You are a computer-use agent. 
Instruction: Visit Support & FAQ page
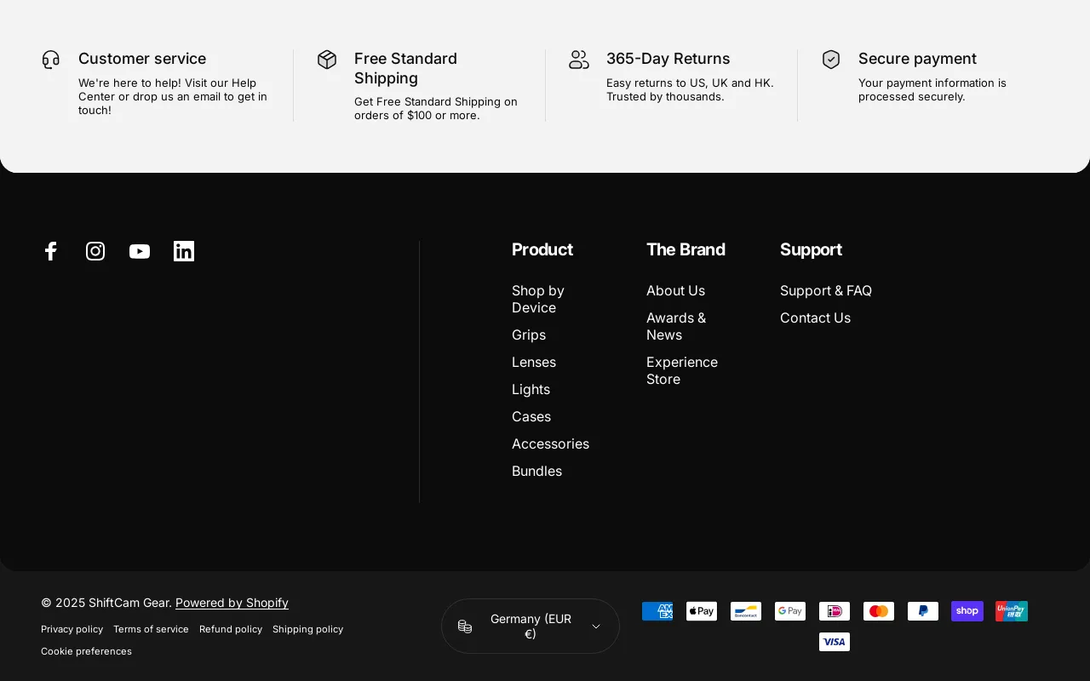click(826, 290)
